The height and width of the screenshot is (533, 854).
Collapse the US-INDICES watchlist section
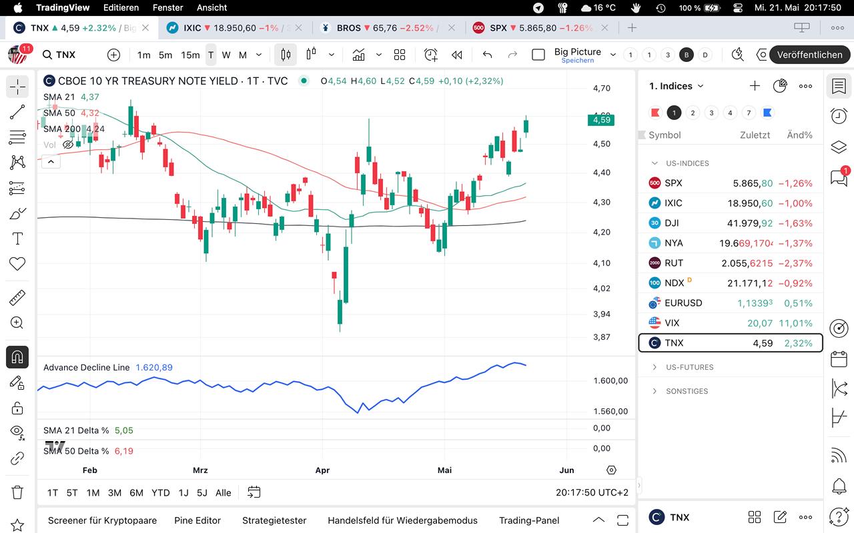(x=655, y=163)
